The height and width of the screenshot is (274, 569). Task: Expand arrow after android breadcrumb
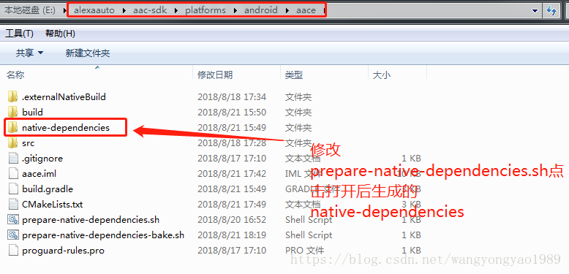point(287,10)
